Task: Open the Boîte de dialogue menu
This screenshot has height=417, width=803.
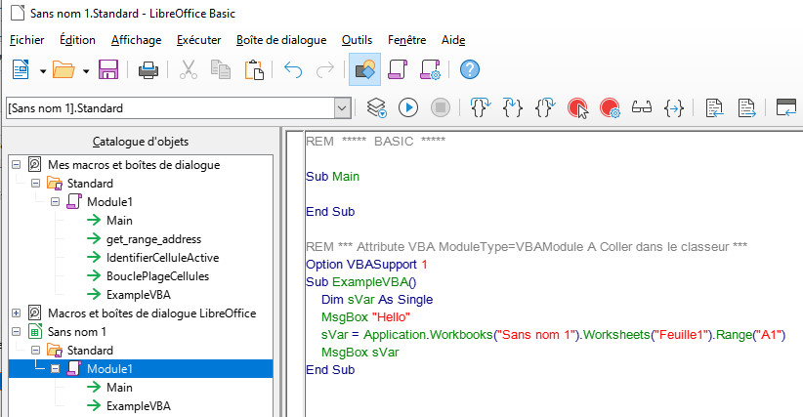Action: [x=281, y=40]
